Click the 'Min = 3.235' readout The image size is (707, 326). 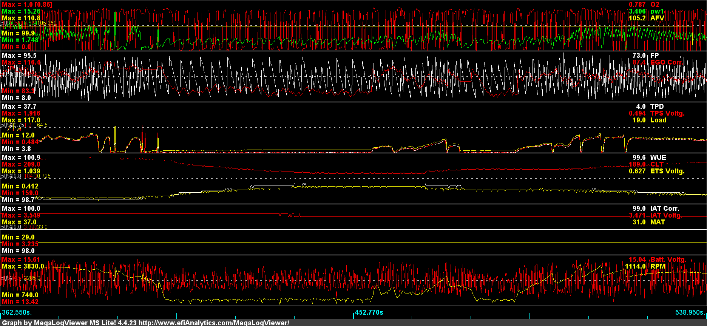coord(20,244)
